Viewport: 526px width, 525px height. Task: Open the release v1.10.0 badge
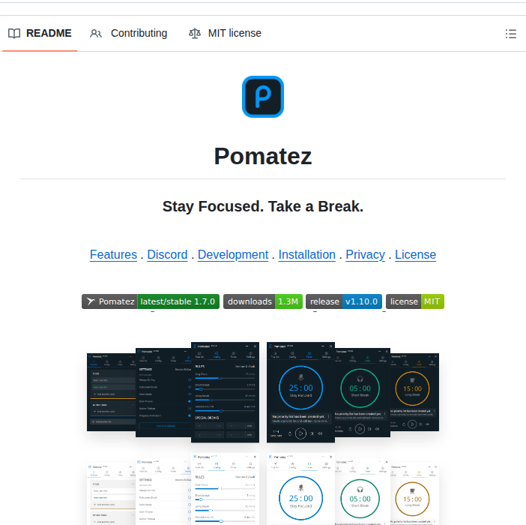pos(344,301)
